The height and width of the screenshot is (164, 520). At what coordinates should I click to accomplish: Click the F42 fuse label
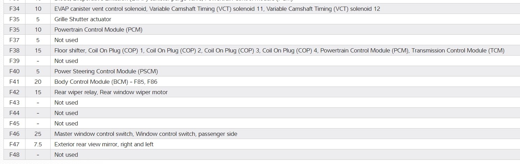(x=14, y=92)
